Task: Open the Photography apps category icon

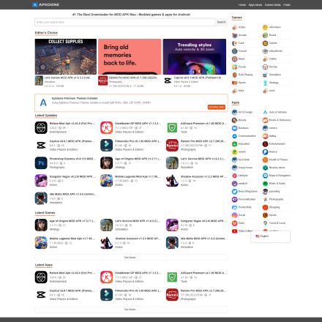Action: pyautogui.click(x=265, y=199)
